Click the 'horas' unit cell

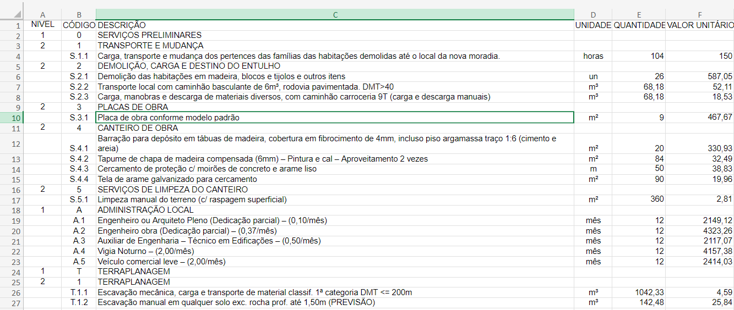click(593, 56)
